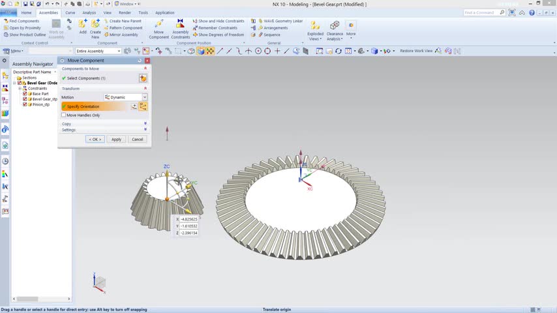Click the Assembly Navigator horizontal scrollbar
This screenshot has height=313, width=557.
click(42, 299)
